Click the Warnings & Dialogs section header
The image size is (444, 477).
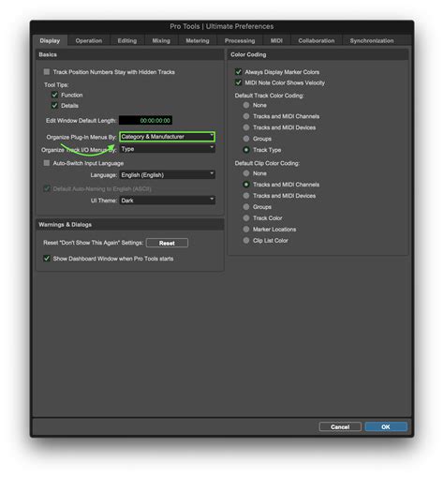(65, 224)
